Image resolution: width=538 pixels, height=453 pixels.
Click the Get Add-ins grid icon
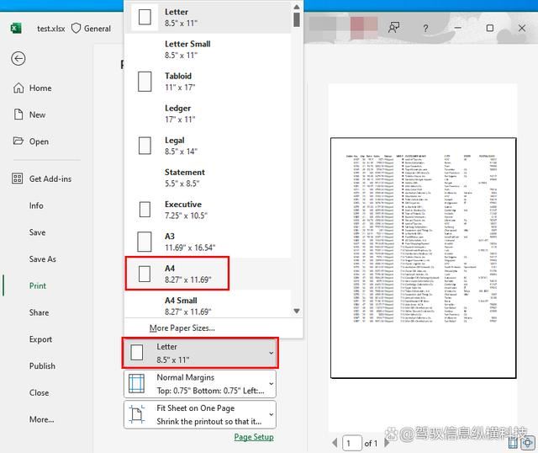tap(18, 179)
